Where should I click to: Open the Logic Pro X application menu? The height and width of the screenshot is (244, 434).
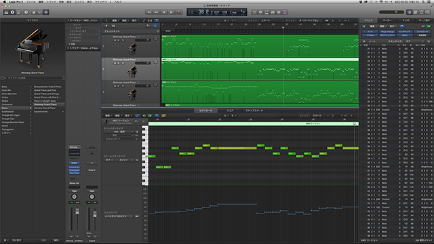[x=16, y=1]
